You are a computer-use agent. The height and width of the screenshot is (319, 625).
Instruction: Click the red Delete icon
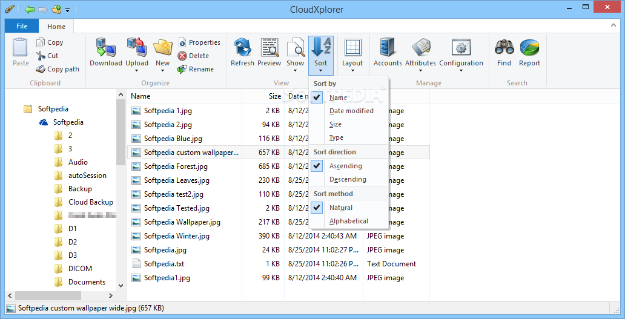coord(182,56)
